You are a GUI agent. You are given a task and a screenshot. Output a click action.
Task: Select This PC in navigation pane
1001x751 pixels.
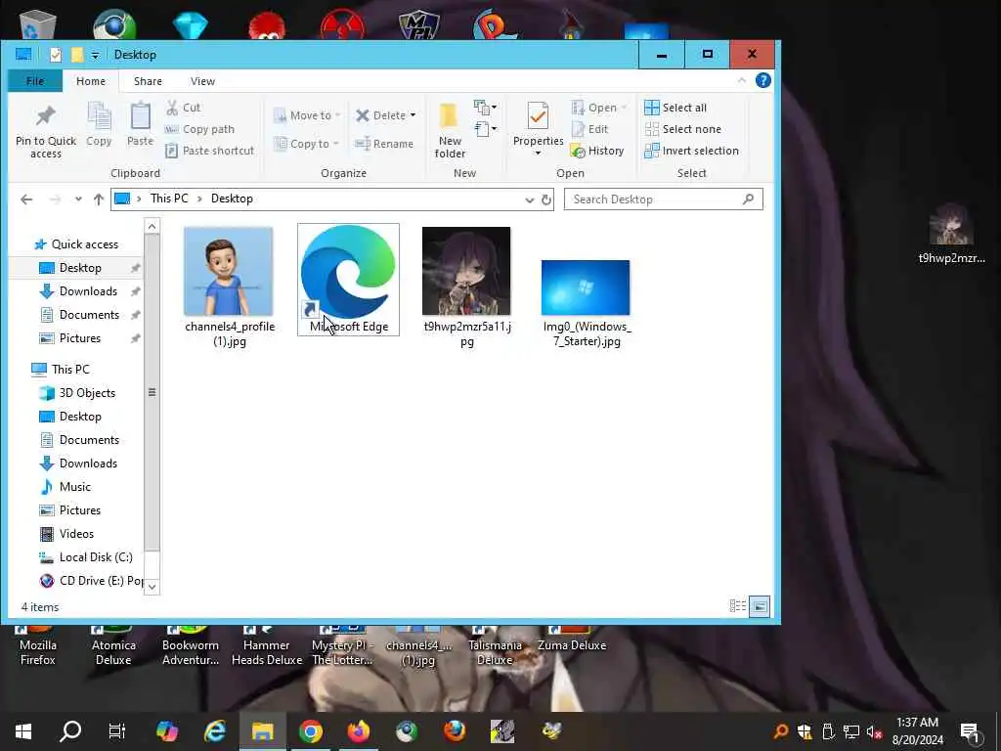click(x=62, y=369)
